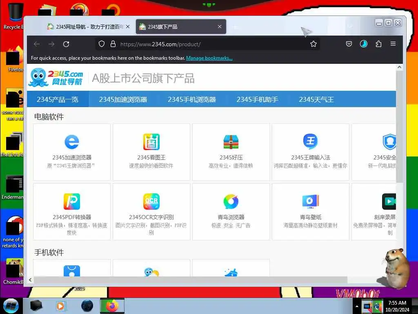Click the 青鸟浏览器 title text

tap(231, 217)
